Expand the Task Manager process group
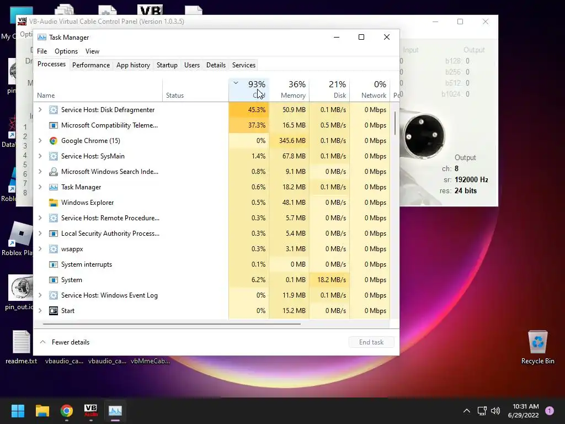565x424 pixels. point(40,188)
